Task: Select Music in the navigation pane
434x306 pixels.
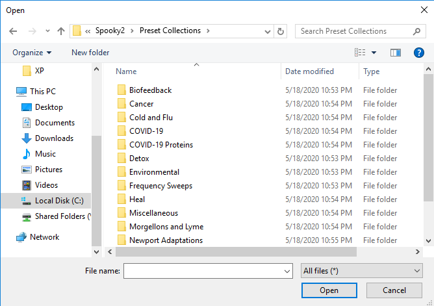Action: [x=45, y=154]
